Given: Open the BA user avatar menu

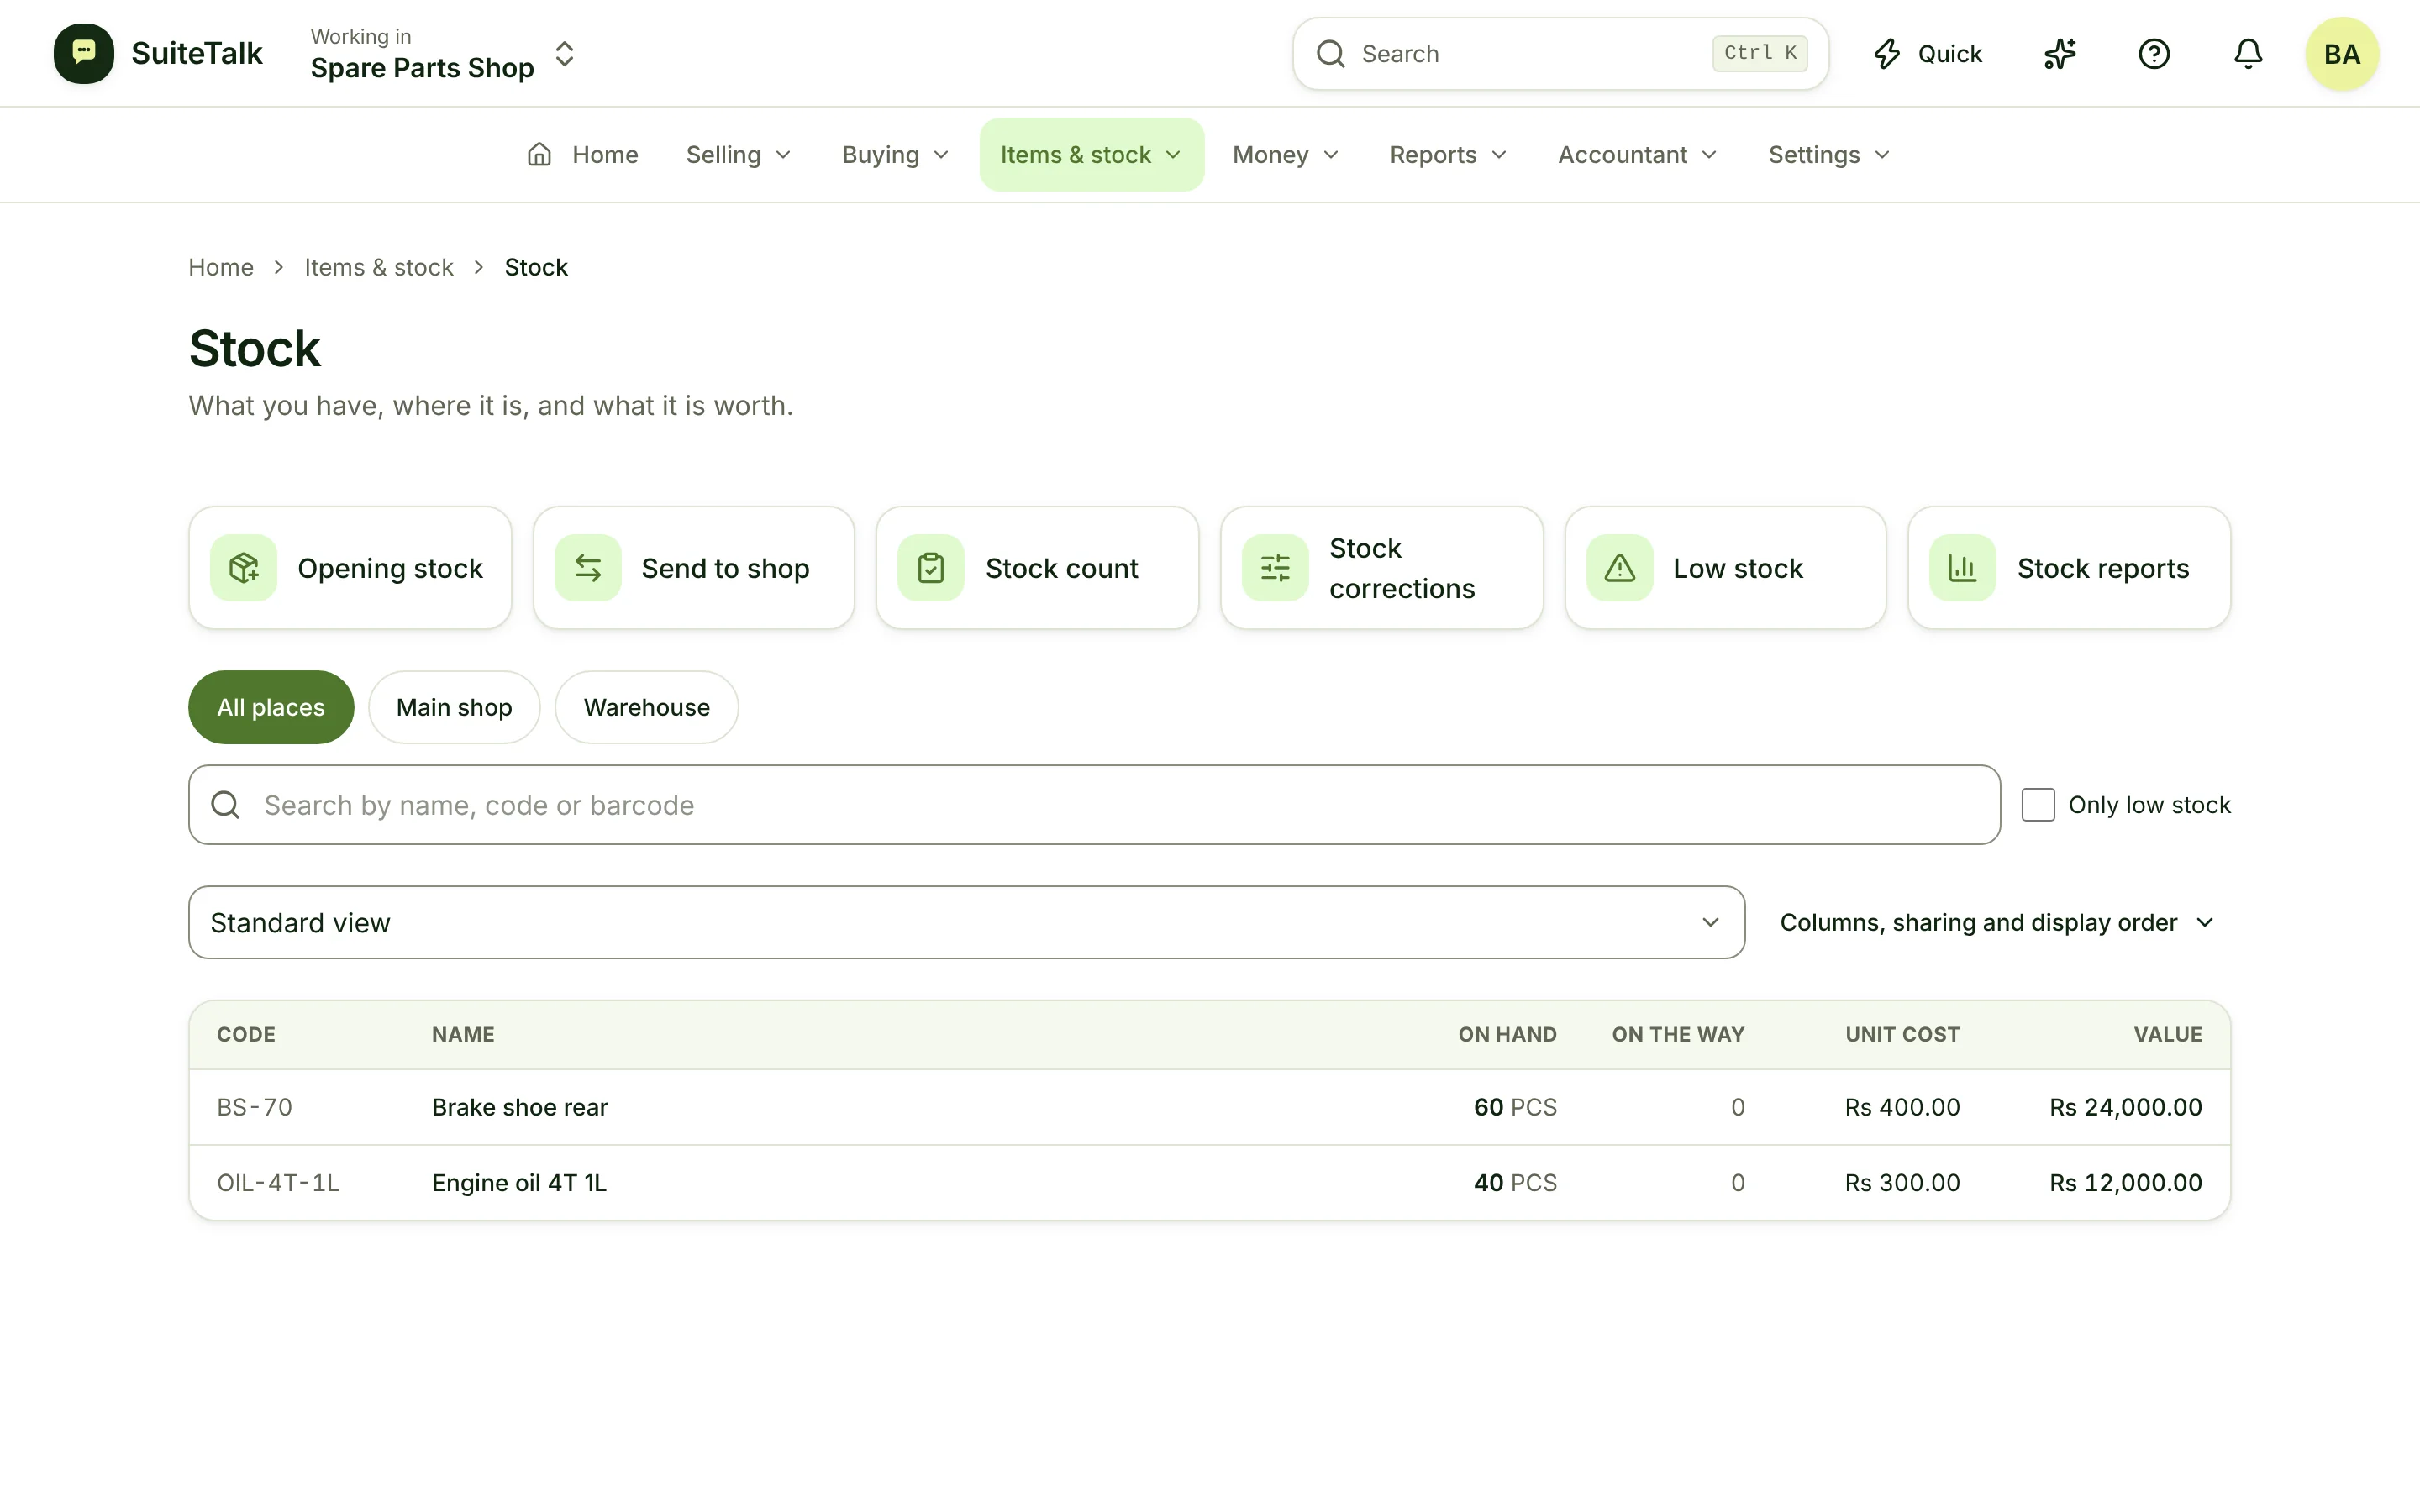Looking at the screenshot, I should (2342, 54).
